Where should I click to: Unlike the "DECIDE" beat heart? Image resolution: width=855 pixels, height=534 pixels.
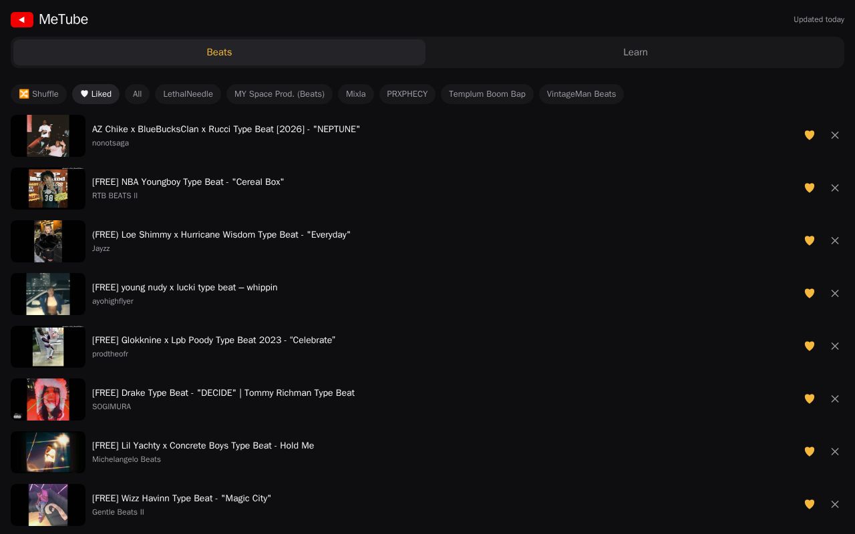click(810, 399)
